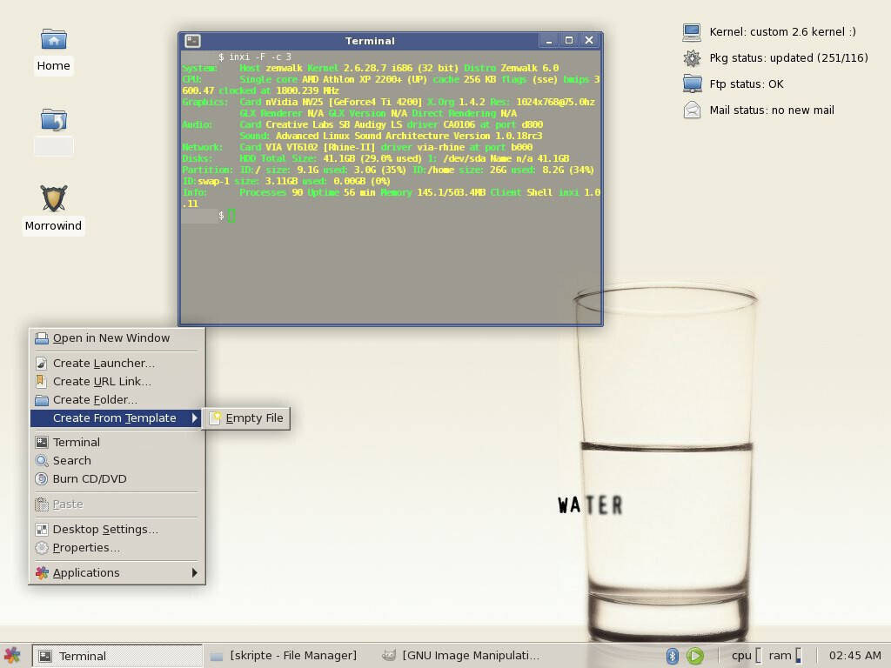Click inside the terminal prompt area
This screenshot has height=668, width=891.
pyautogui.click(x=230, y=215)
